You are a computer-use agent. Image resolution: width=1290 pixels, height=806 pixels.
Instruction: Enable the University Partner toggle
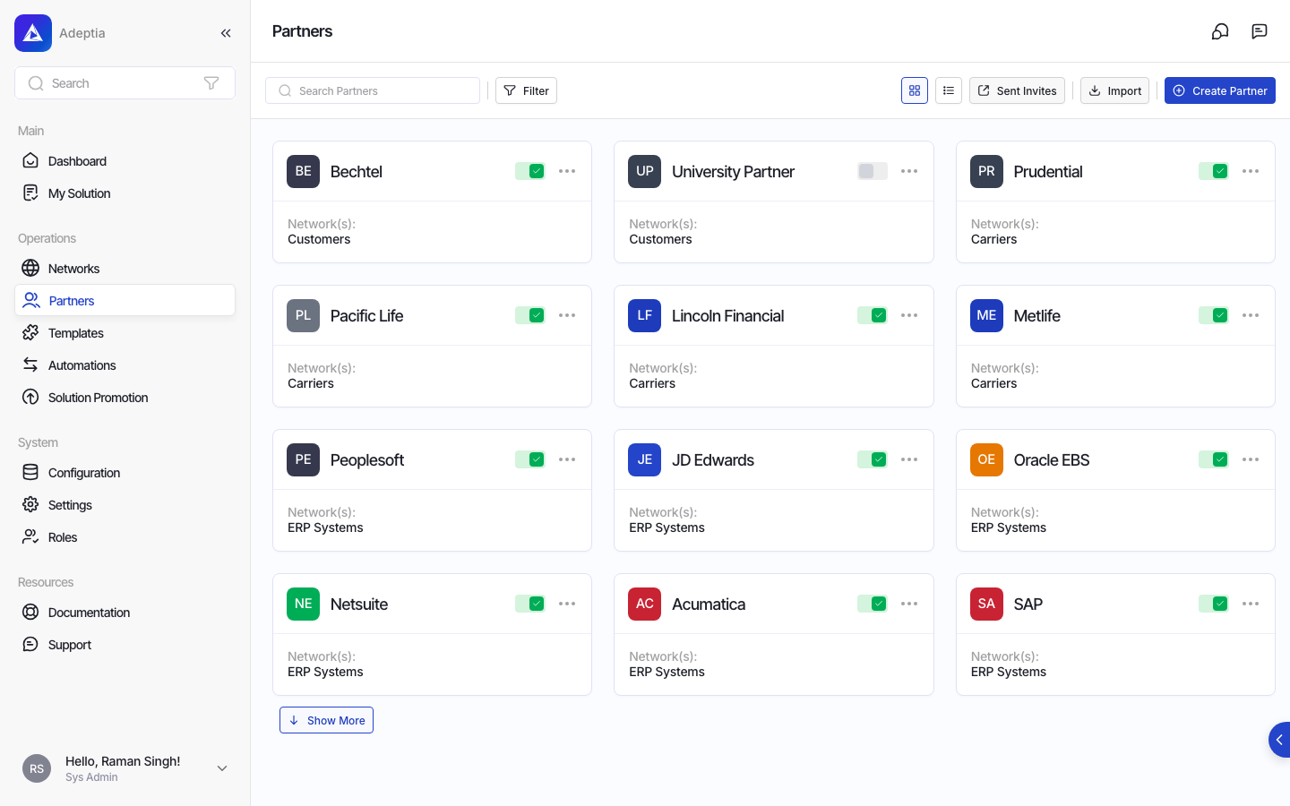click(873, 171)
